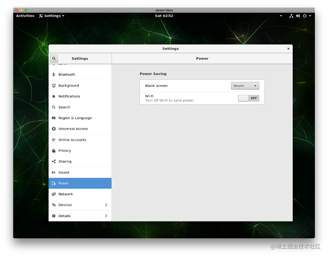Expand the Details submenu chevron
Viewport: 328px width, 257px height.
tap(106, 216)
